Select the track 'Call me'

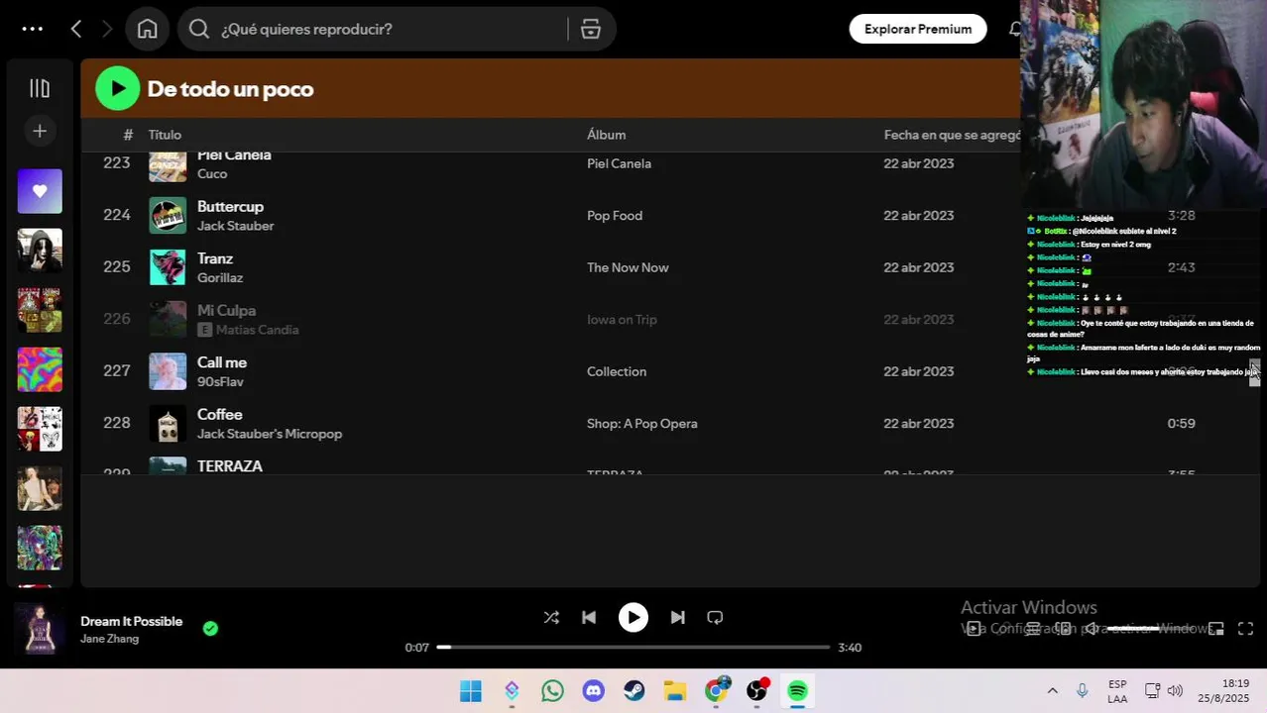tap(222, 362)
